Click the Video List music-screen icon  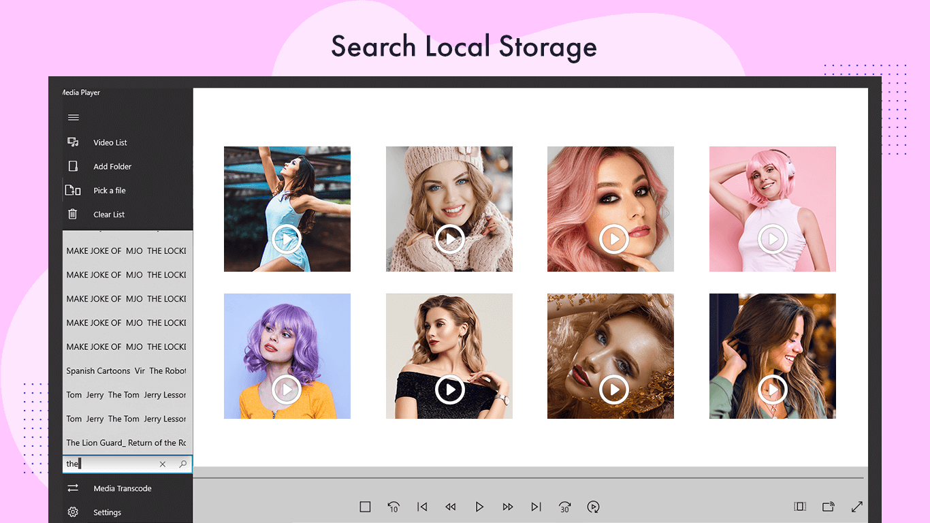pos(73,142)
